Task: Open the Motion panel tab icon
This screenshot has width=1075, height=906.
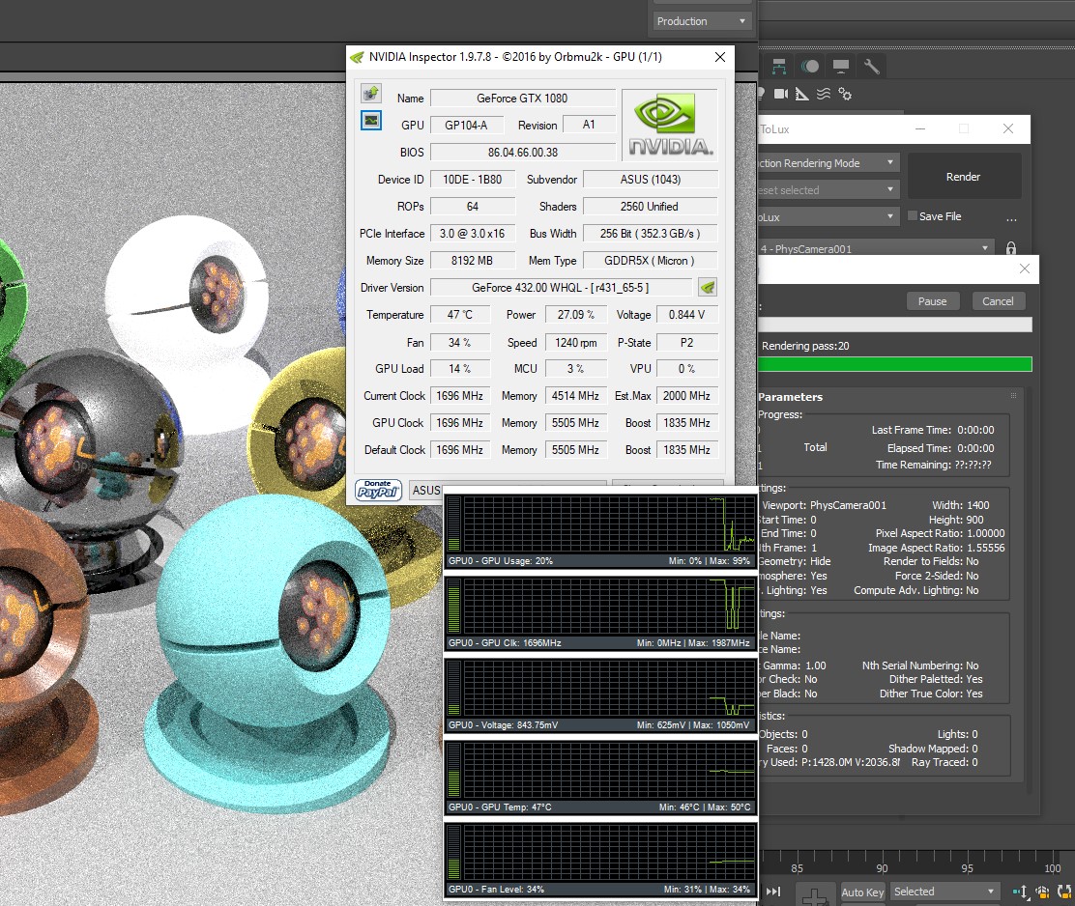Action: [810, 67]
